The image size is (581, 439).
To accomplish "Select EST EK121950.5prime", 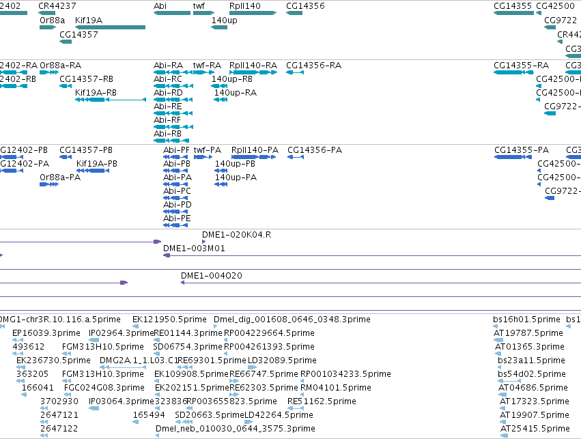I will (x=136, y=326).
